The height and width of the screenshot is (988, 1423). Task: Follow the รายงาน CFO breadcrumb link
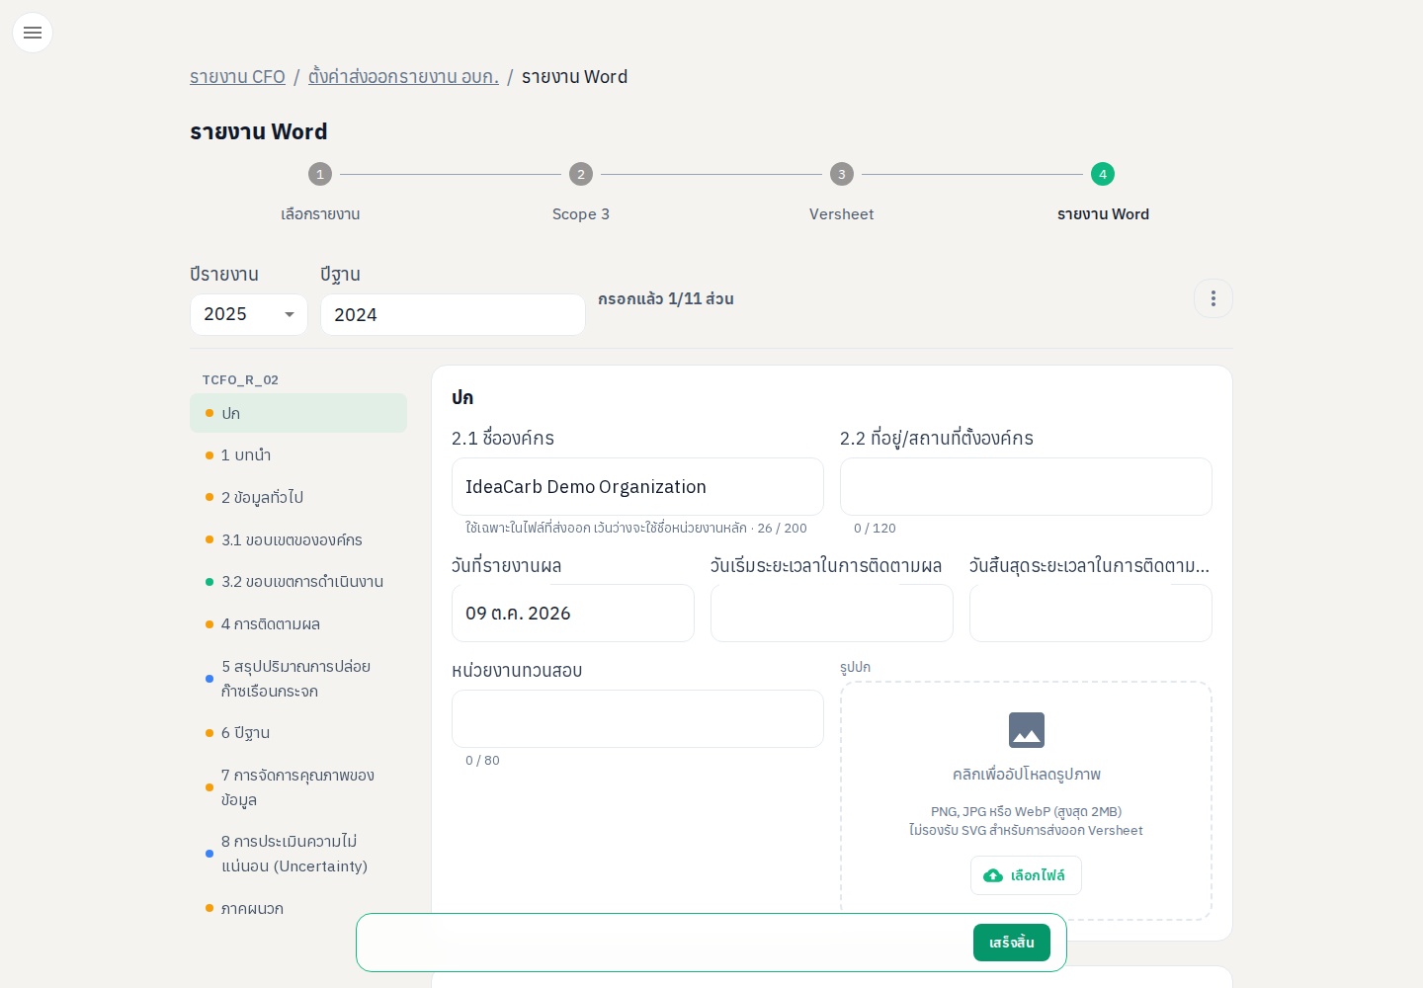tap(237, 77)
